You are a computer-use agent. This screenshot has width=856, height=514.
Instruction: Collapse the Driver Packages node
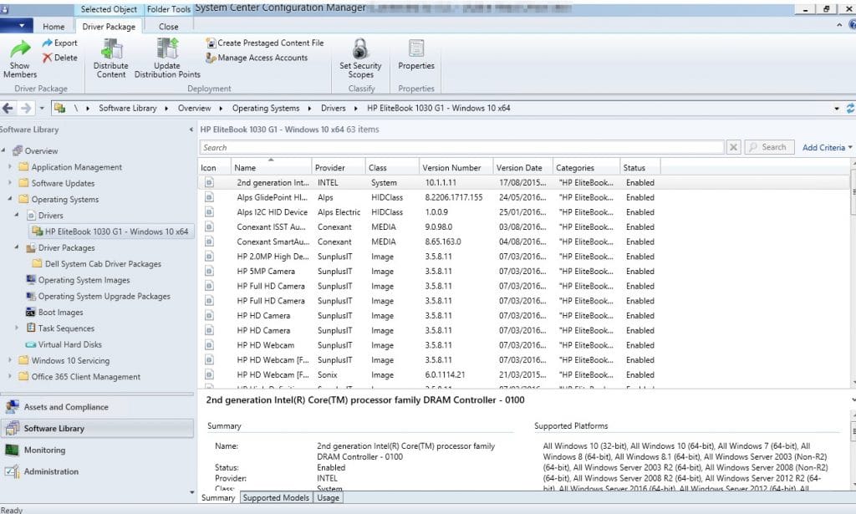[x=17, y=247]
